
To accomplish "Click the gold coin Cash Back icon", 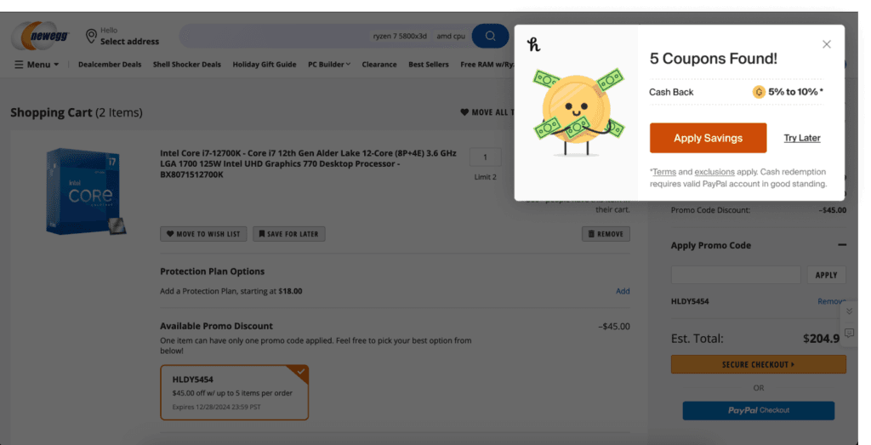I will [x=759, y=92].
